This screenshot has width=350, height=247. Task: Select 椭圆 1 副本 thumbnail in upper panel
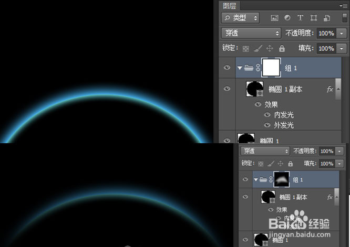[254, 89]
